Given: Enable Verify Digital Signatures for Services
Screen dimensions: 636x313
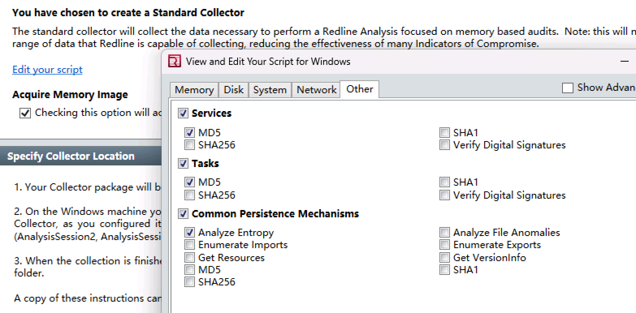Looking at the screenshot, I should tap(444, 144).
